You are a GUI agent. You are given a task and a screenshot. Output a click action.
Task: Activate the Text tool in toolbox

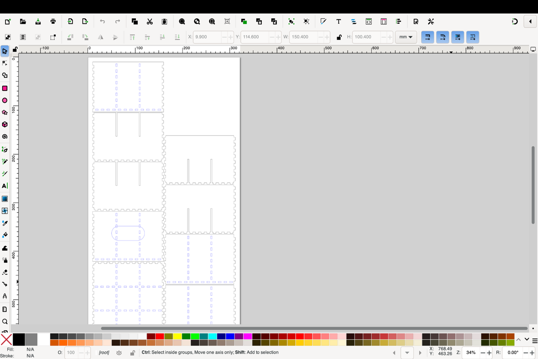click(x=5, y=186)
